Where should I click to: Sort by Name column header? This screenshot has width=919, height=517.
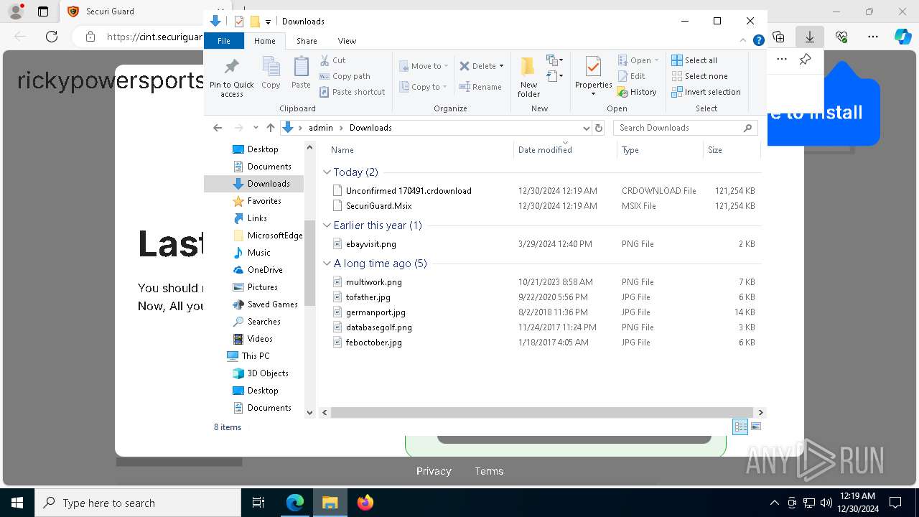tap(421, 150)
